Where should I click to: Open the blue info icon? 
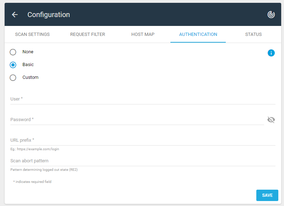[271, 53]
